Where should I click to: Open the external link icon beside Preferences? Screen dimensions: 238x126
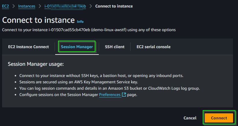coord(124,95)
